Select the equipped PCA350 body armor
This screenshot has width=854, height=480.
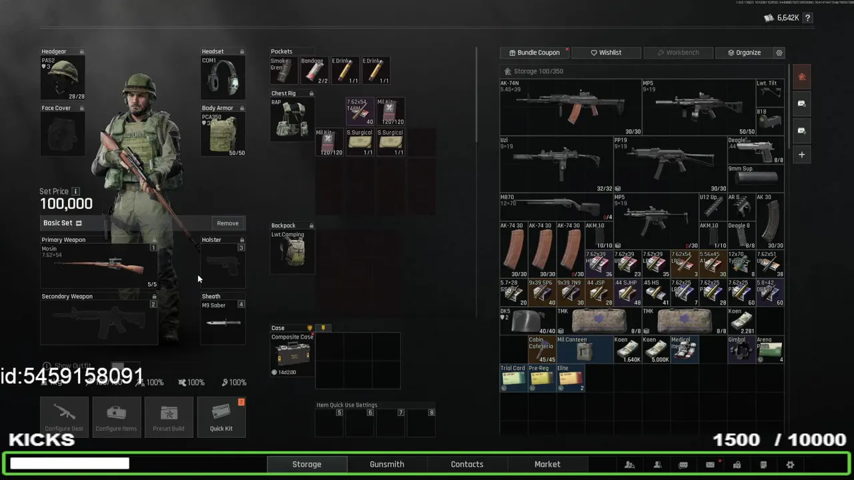tap(224, 134)
